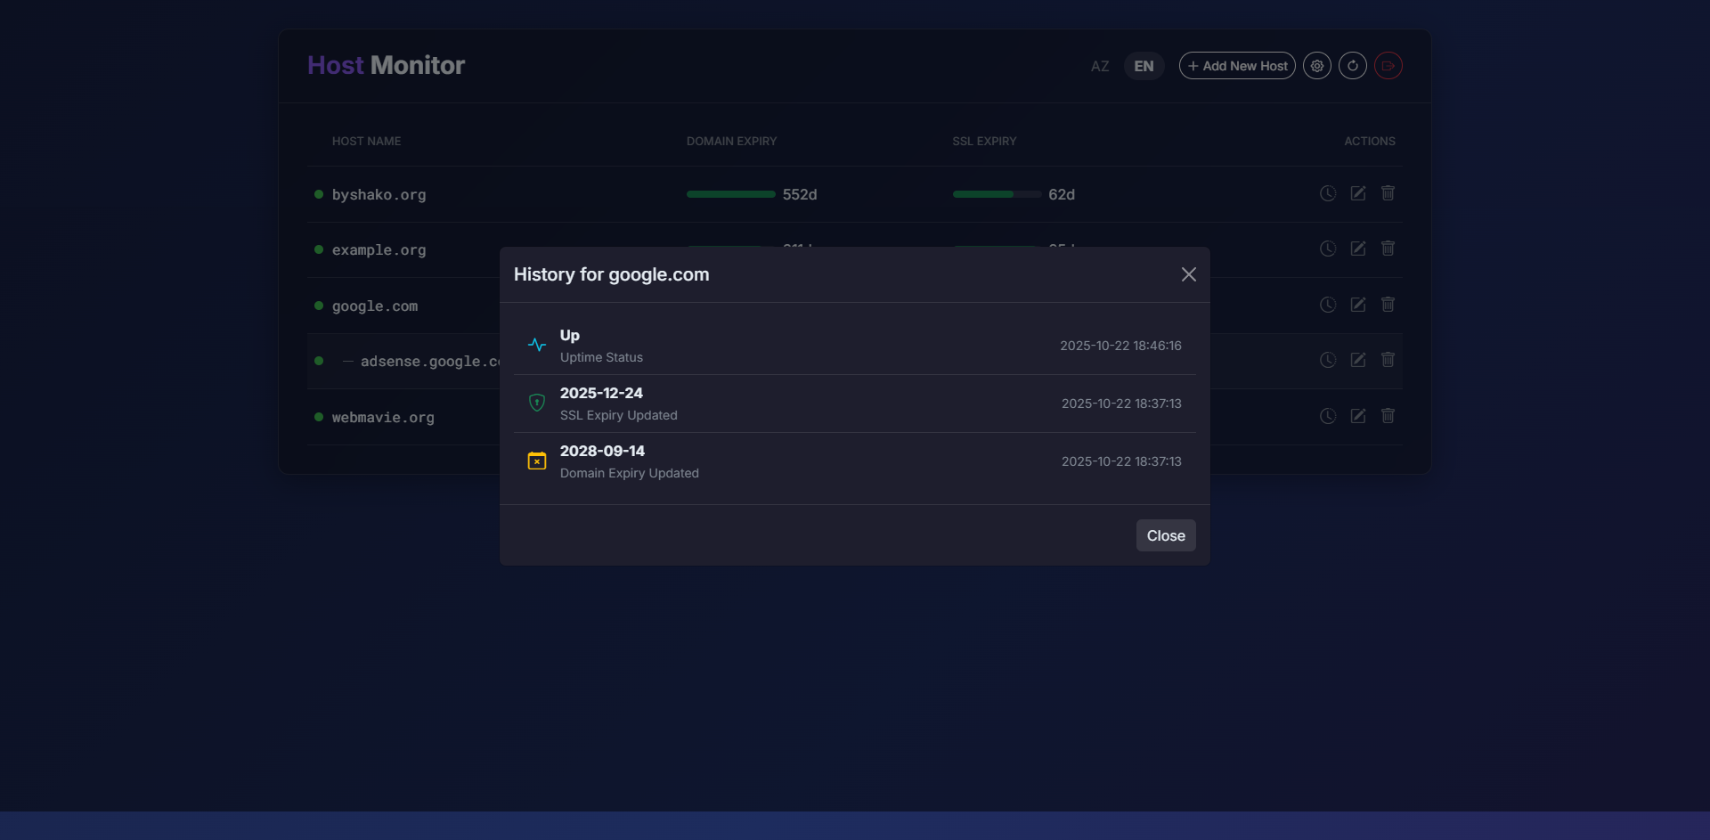
Task: View history for byshako.org via clock icon
Action: [1327, 193]
